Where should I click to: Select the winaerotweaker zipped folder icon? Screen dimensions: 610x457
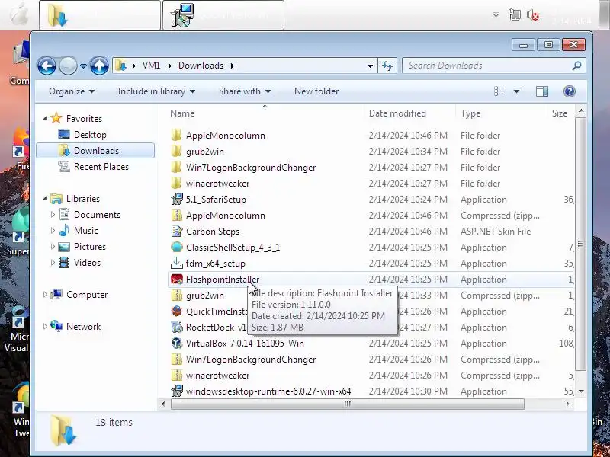(177, 376)
